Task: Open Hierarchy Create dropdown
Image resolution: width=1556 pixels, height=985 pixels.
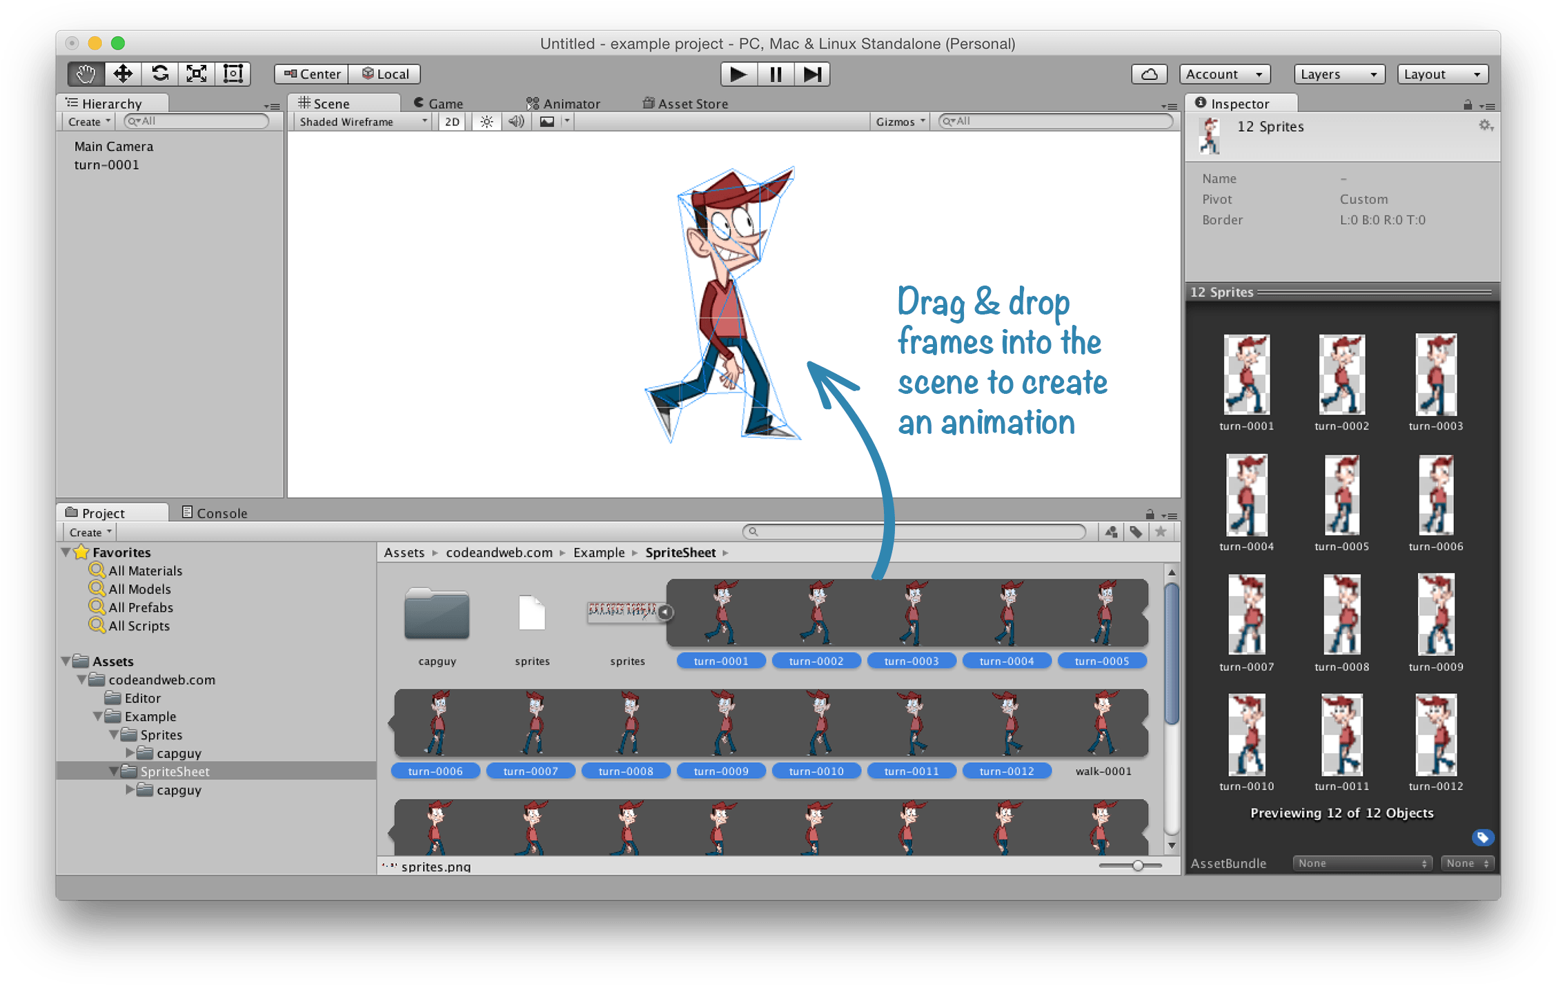Action: coord(89,122)
